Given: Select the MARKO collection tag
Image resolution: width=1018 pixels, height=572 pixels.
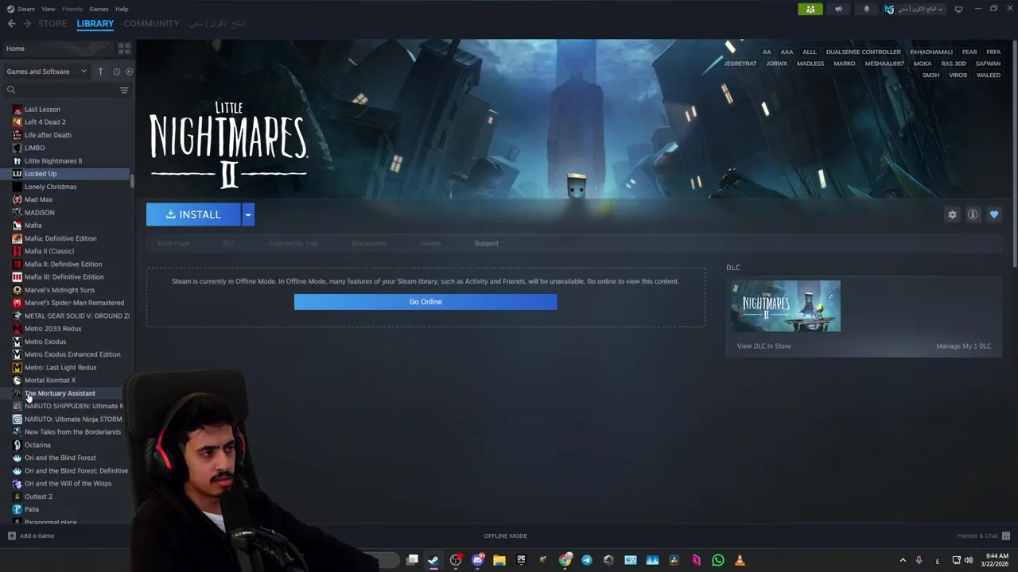Looking at the screenshot, I should [845, 64].
